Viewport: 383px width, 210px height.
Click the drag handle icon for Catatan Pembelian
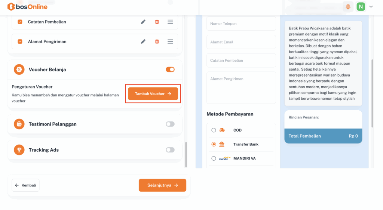pos(170,22)
